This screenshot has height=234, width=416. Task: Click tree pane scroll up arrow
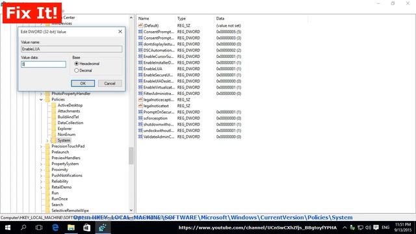tap(131, 18)
